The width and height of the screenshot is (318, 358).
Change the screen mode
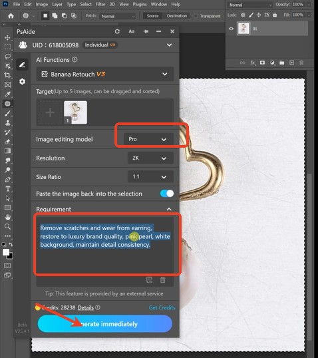click(x=7, y=275)
